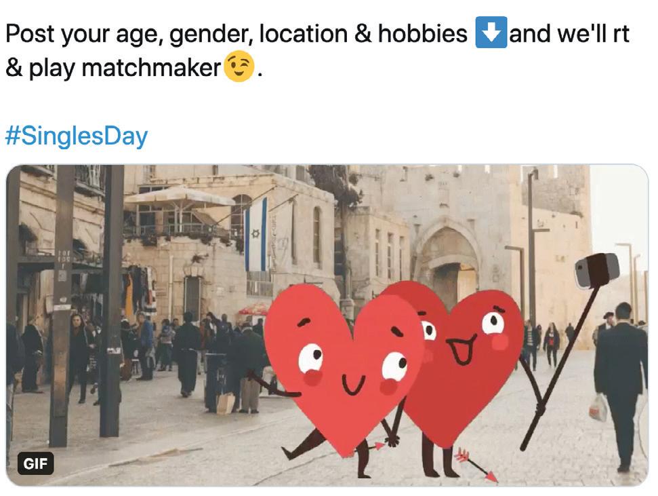Click the blue down-arrow emoji
Image resolution: width=658 pixels, height=496 pixels.
(491, 33)
